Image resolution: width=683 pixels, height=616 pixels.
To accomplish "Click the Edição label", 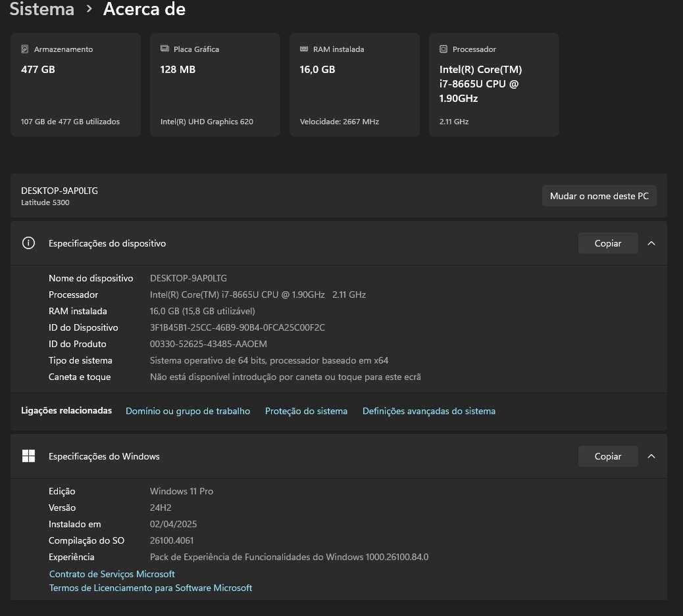I will [x=62, y=491].
